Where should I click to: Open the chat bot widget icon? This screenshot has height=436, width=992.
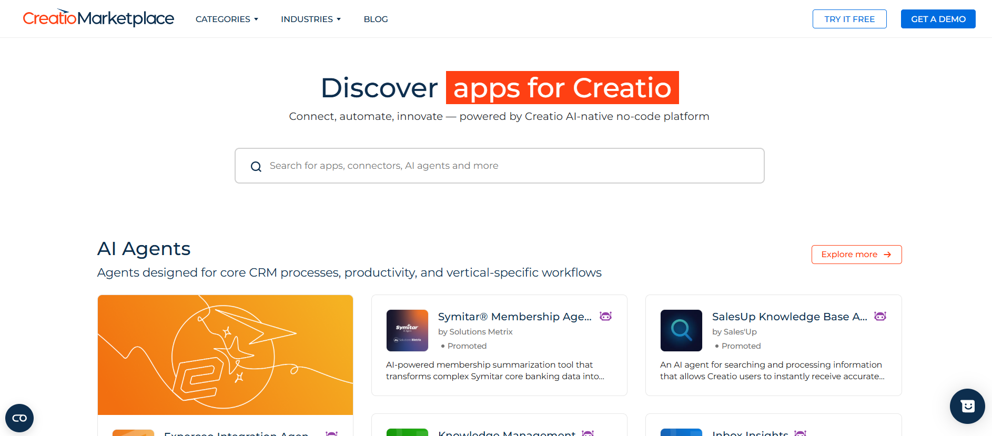tap(967, 406)
